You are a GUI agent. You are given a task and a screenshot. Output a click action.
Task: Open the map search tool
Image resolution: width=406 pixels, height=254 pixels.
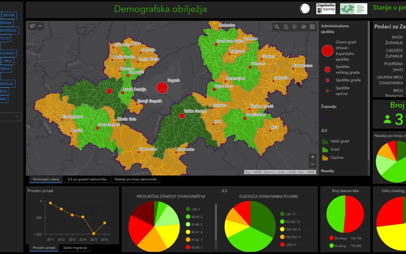[277, 27]
